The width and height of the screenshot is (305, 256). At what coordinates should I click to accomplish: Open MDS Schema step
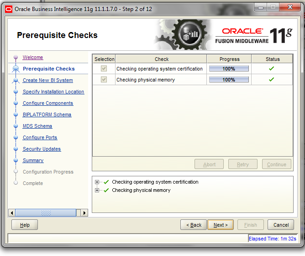(37, 126)
